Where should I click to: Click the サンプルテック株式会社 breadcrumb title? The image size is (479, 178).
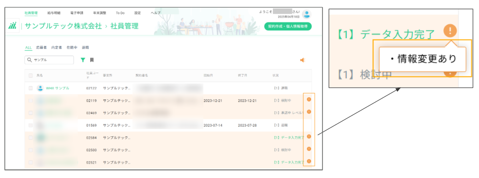pos(63,26)
